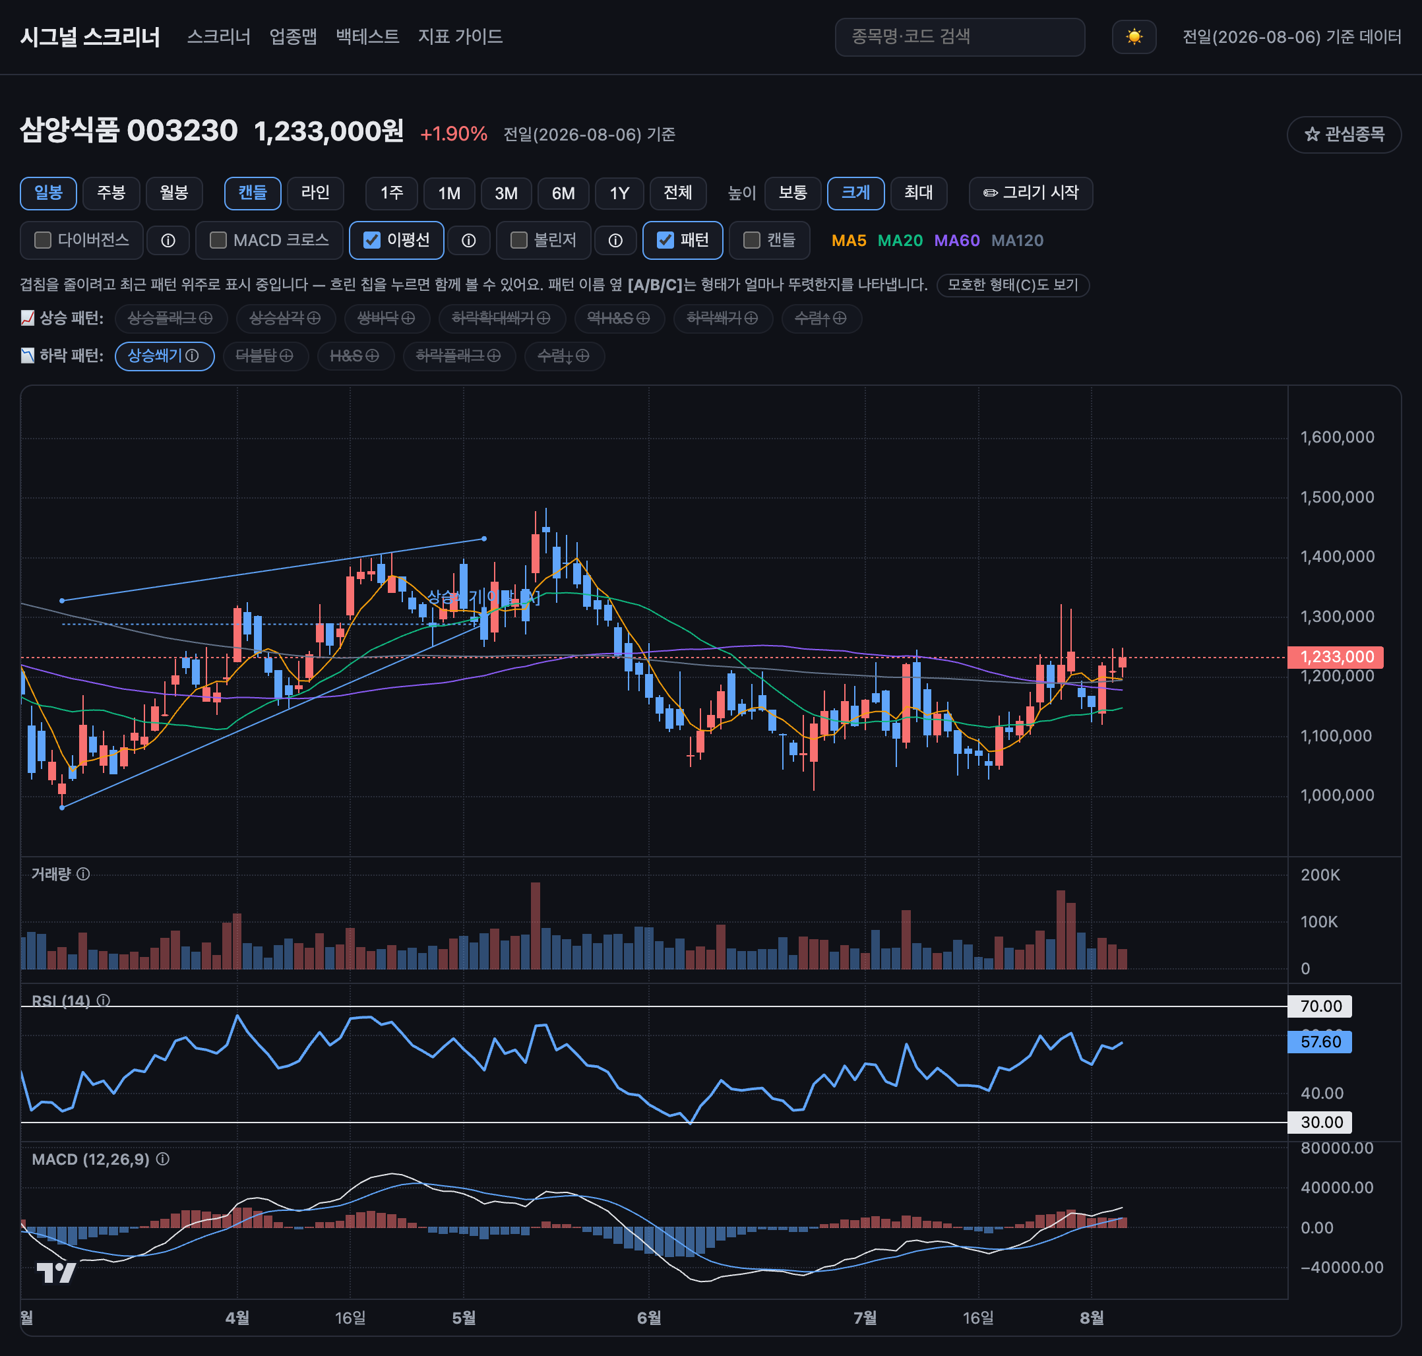The width and height of the screenshot is (1422, 1356).
Task: Click the +1.90% change value
Action: click(x=454, y=134)
